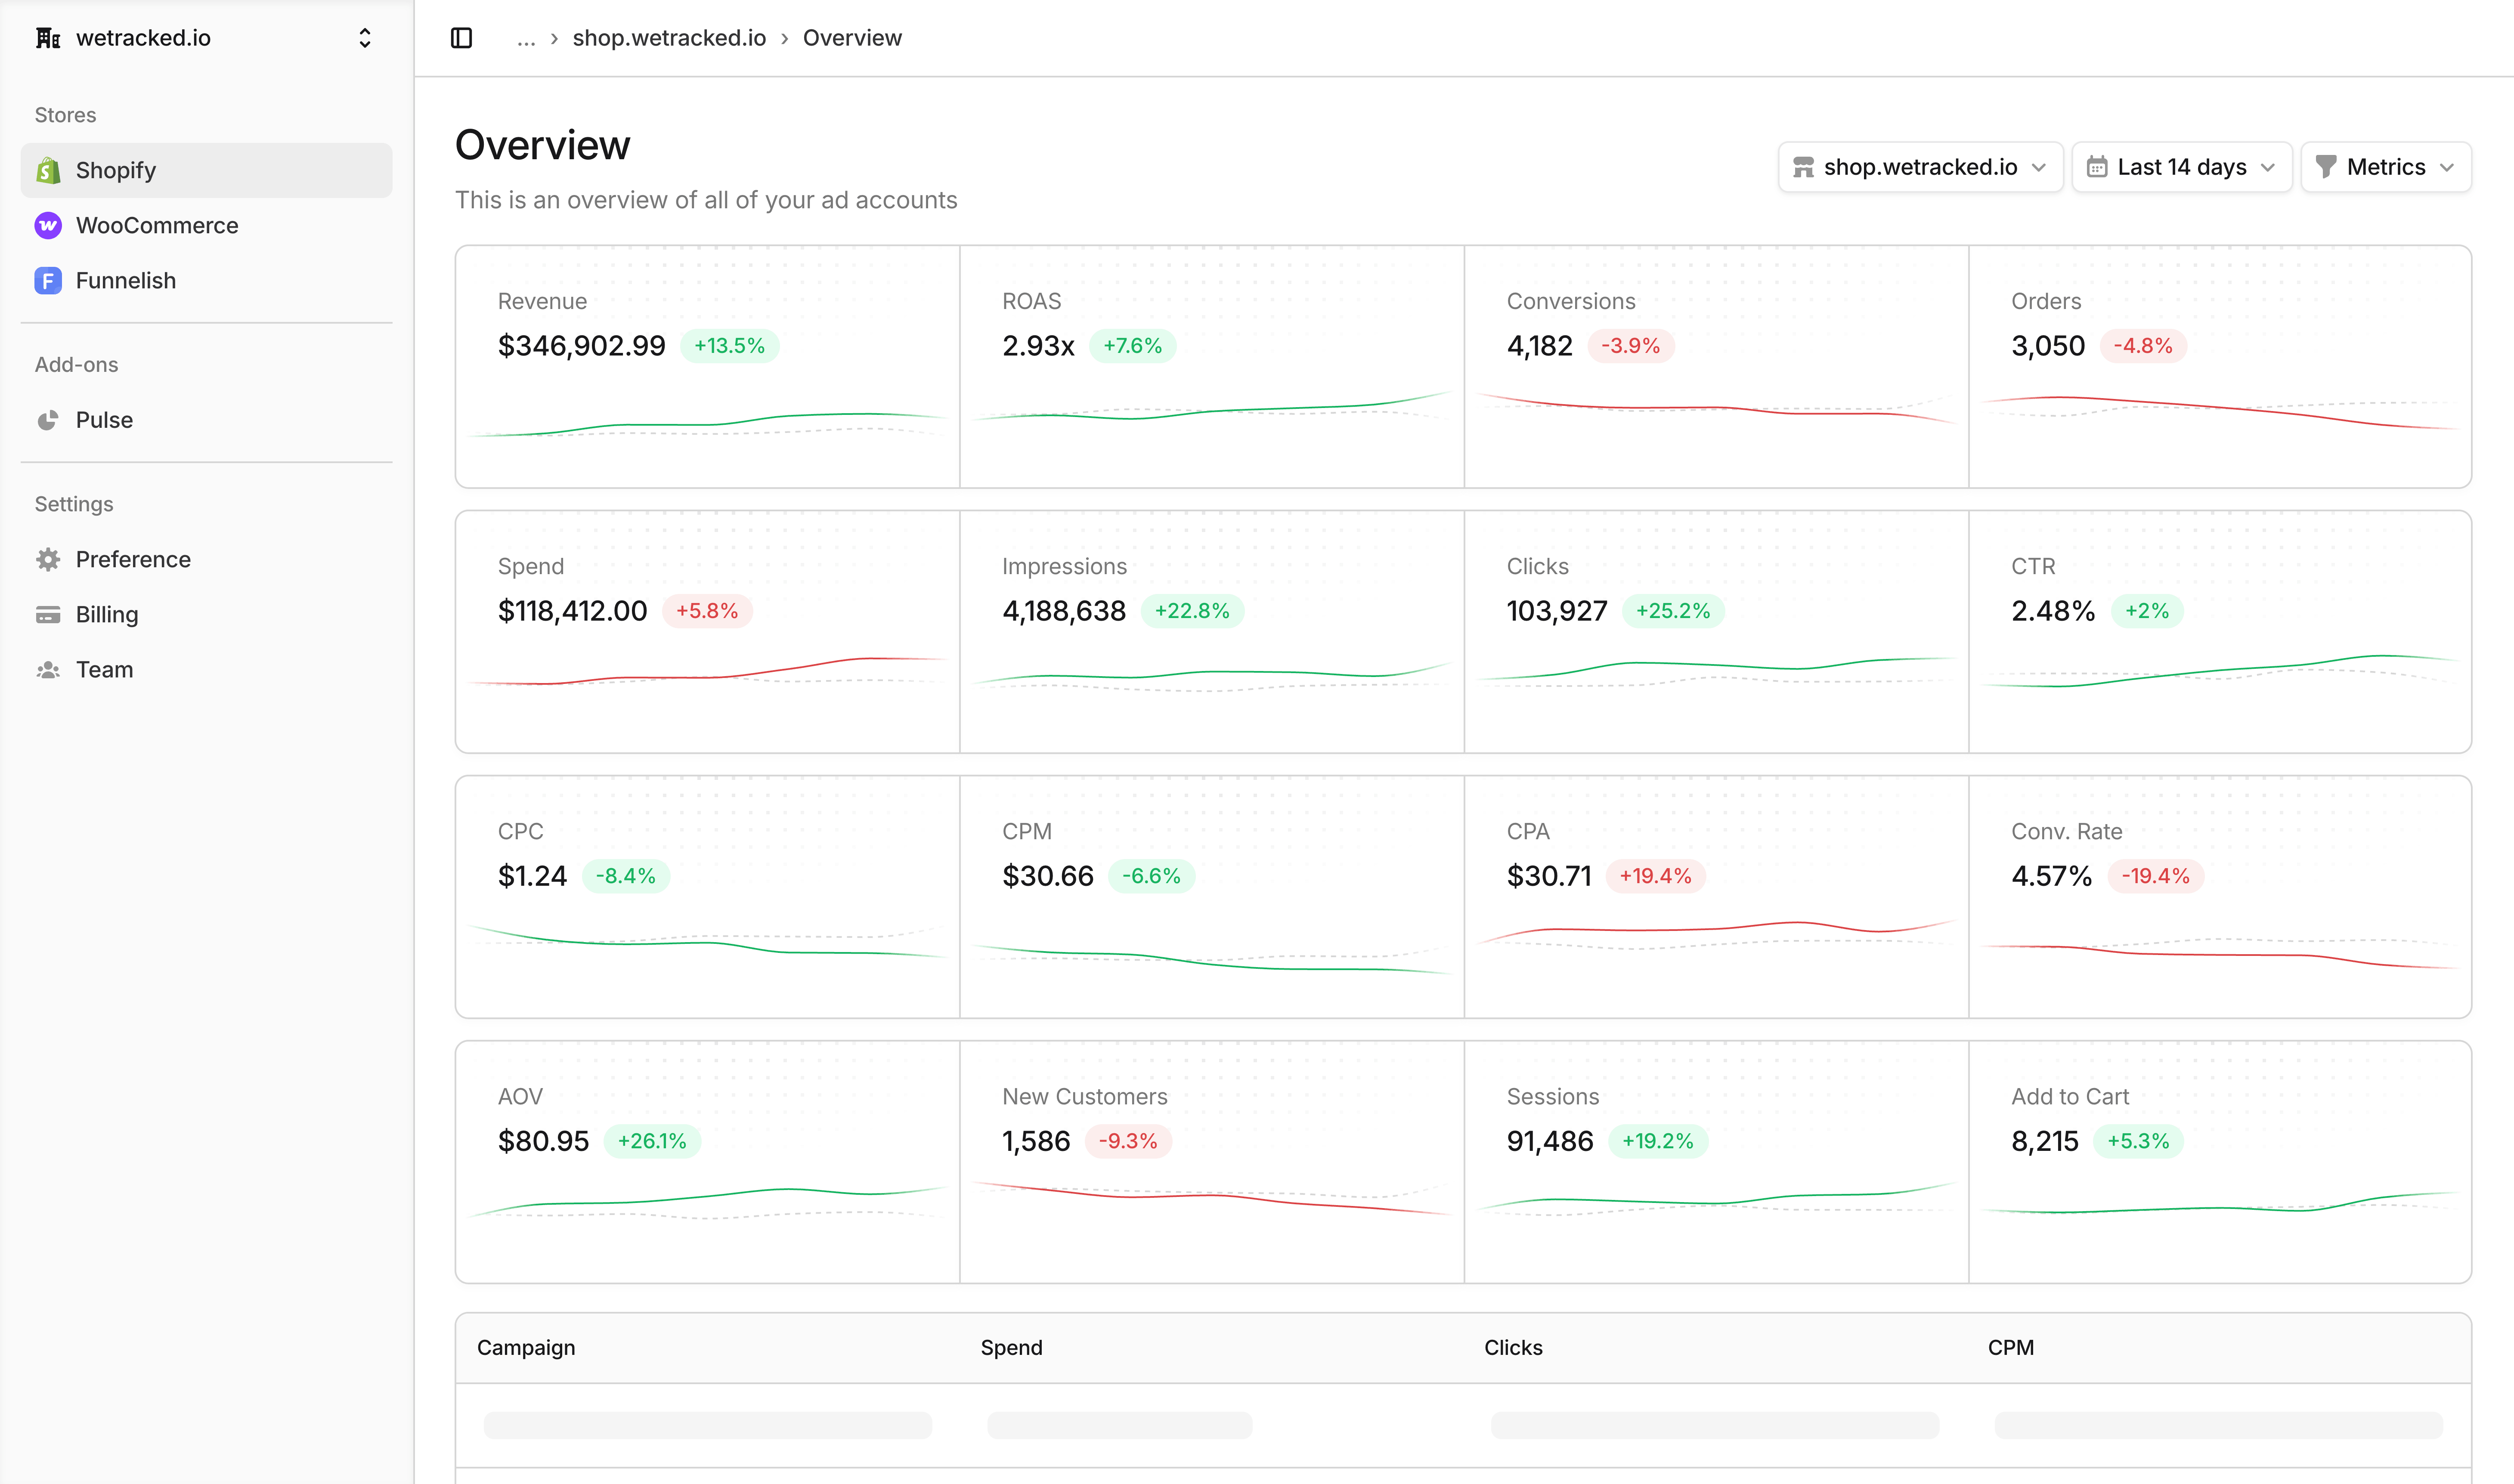
Task: Select Shopify in the sidebar
Action: click(206, 170)
